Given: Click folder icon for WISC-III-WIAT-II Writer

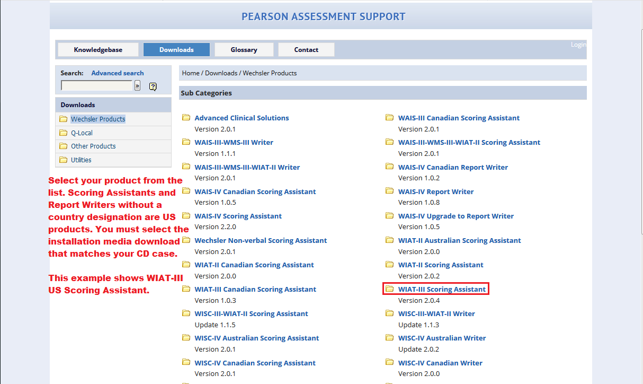Looking at the screenshot, I should coord(390,313).
